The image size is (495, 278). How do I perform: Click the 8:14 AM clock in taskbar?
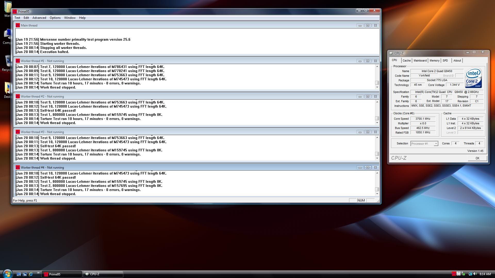click(x=485, y=274)
